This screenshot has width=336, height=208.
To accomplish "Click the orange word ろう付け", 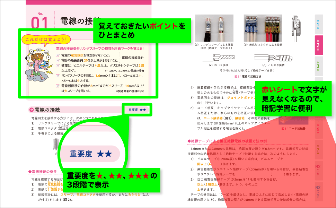I will click(x=134, y=194).
